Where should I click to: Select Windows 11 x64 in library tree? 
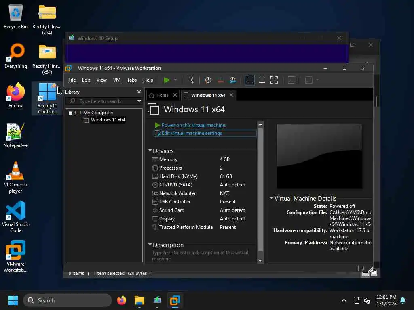pos(108,120)
